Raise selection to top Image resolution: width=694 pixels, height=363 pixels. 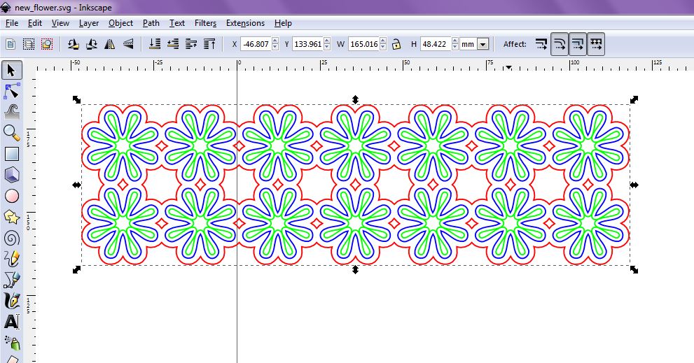coord(209,44)
